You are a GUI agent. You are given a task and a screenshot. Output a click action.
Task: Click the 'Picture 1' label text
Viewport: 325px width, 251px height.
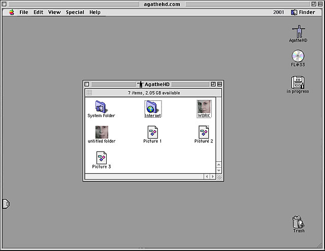point(152,141)
